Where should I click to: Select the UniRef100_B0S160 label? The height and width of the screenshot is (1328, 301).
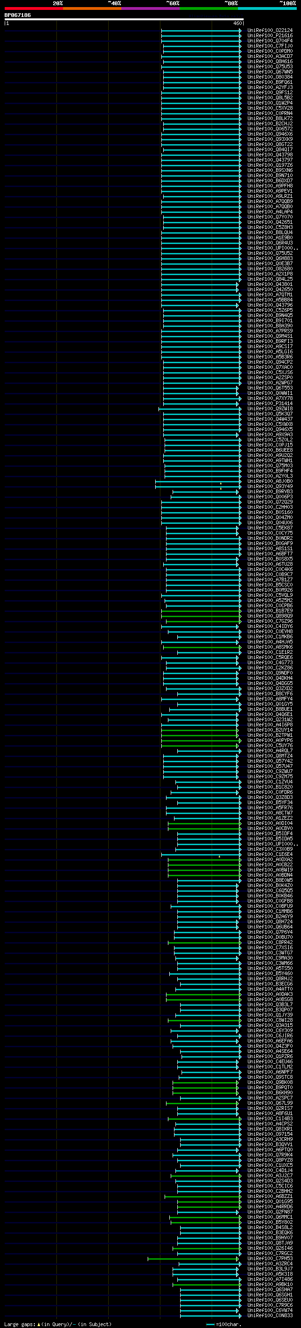[x=269, y=513]
